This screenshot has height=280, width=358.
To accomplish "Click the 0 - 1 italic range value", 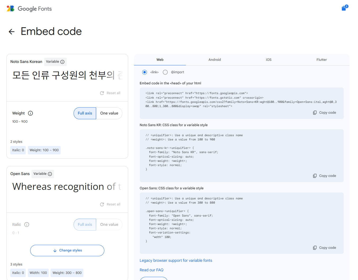I will tap(16, 233).
